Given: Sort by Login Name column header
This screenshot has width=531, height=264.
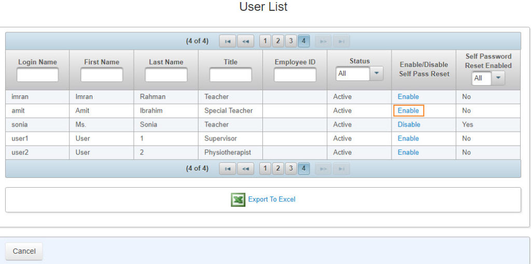Looking at the screenshot, I should pos(37,62).
